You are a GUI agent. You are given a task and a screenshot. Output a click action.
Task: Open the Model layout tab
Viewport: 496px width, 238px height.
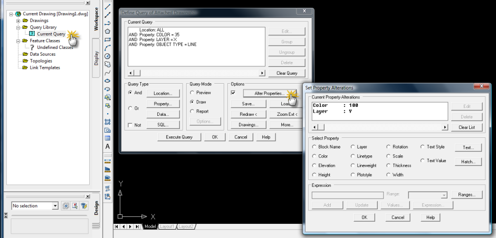coord(150,226)
